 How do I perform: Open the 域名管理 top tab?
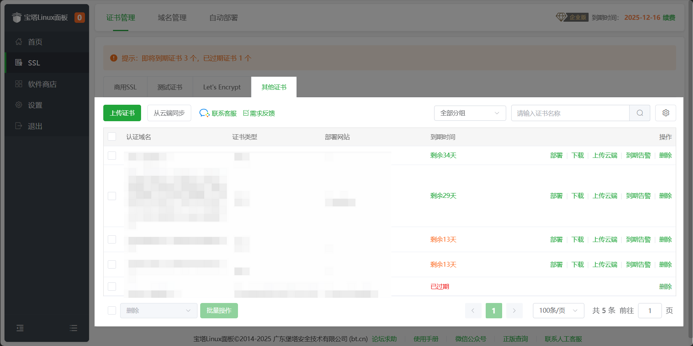(x=172, y=18)
